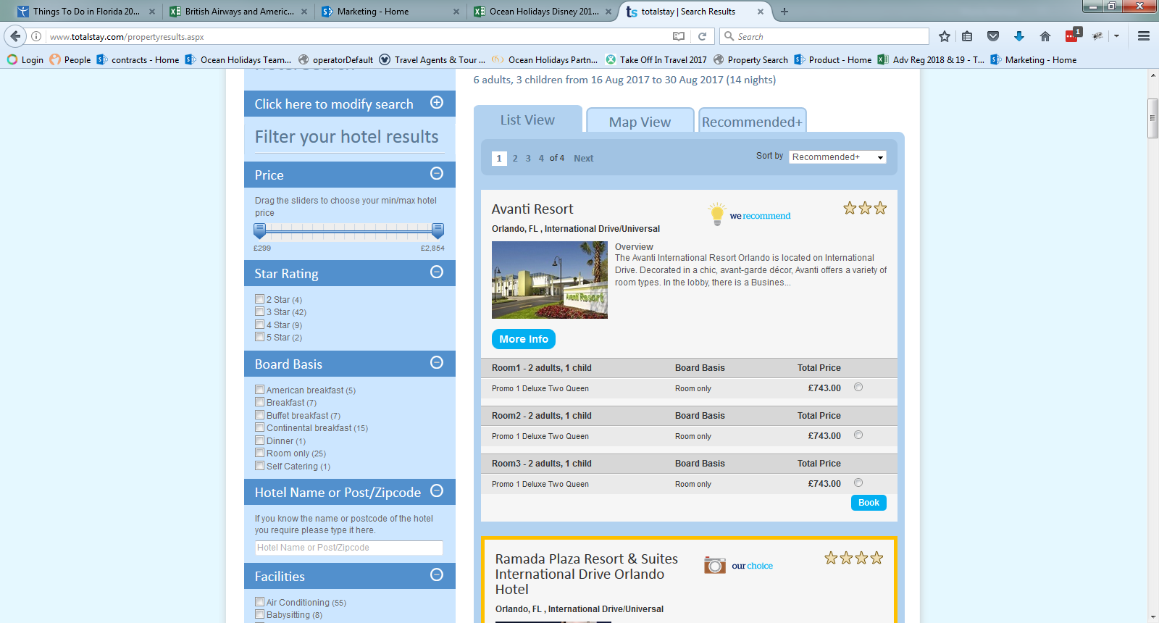
Task: Click the Ramada Plaza star rating
Action: [854, 558]
